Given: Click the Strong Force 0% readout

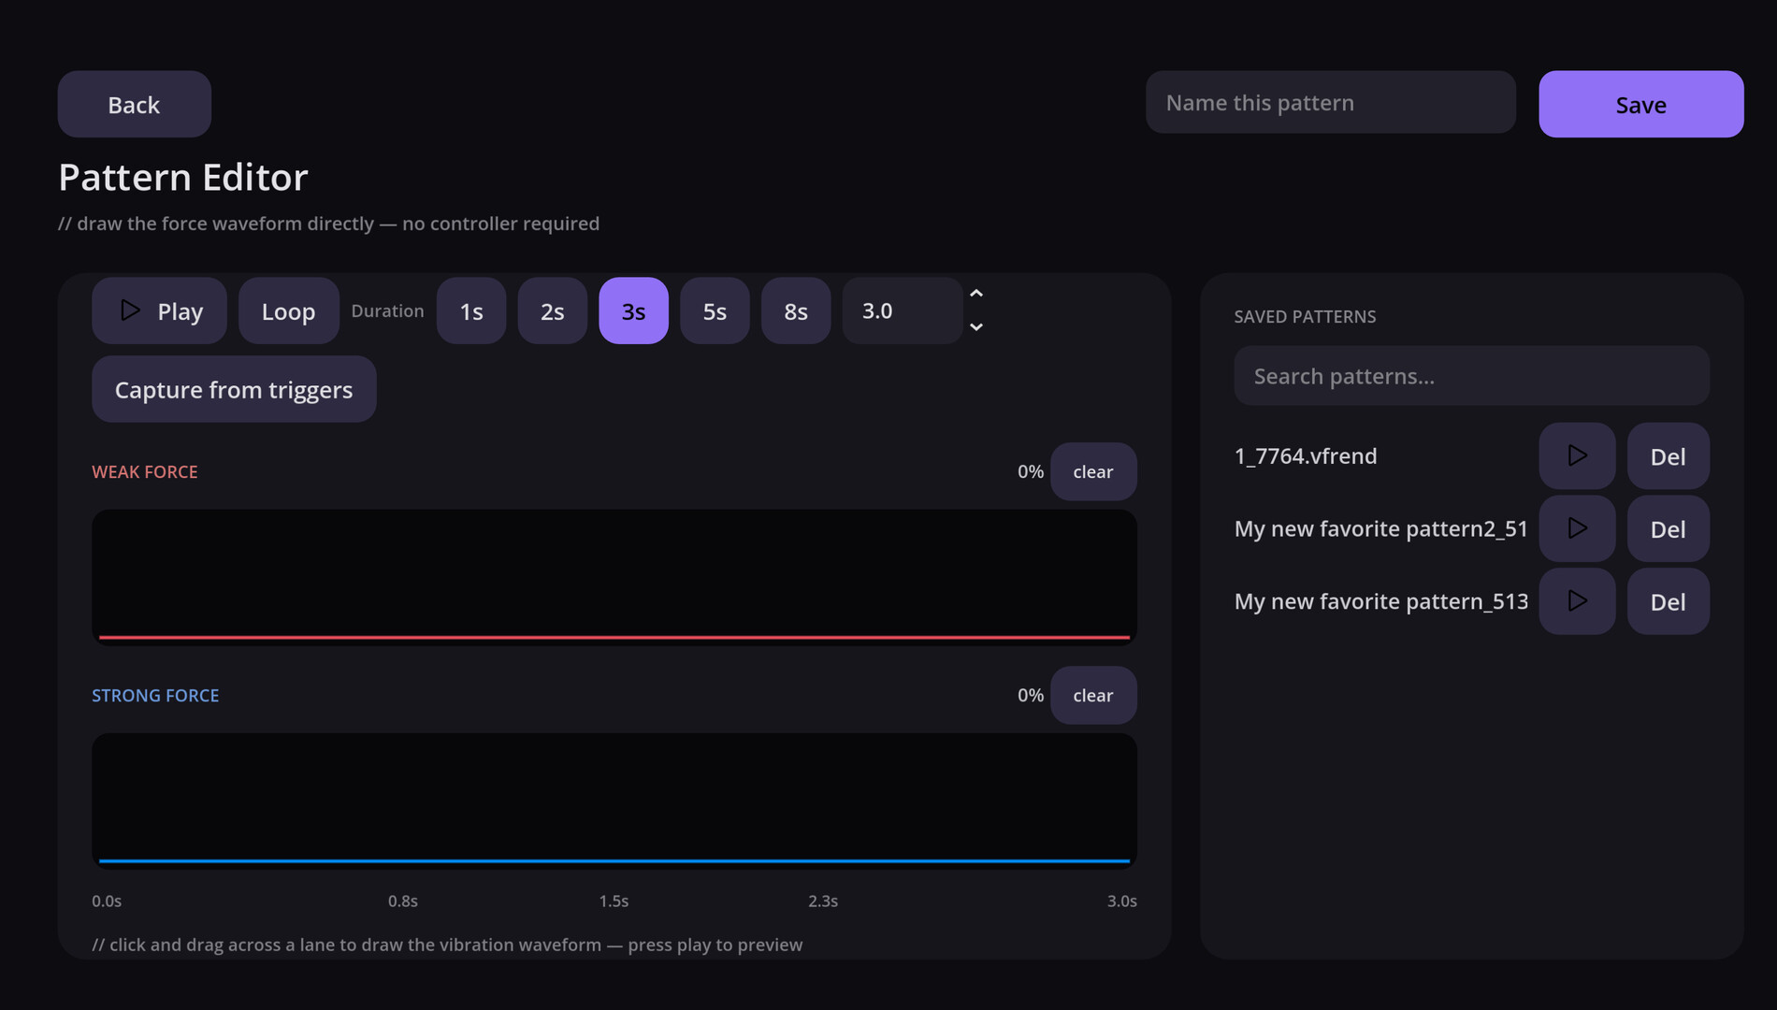Looking at the screenshot, I should point(1031,695).
